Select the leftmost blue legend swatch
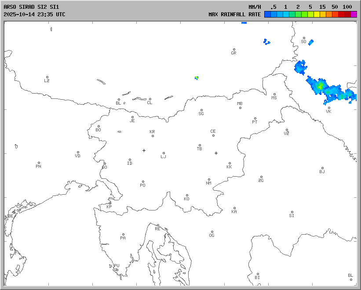The image size is (361, 290). coord(267,14)
